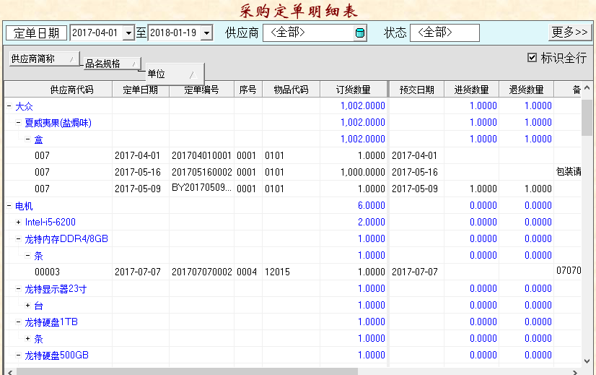
Task: Click the 供应商简称 grouping header
Action: 44,59
